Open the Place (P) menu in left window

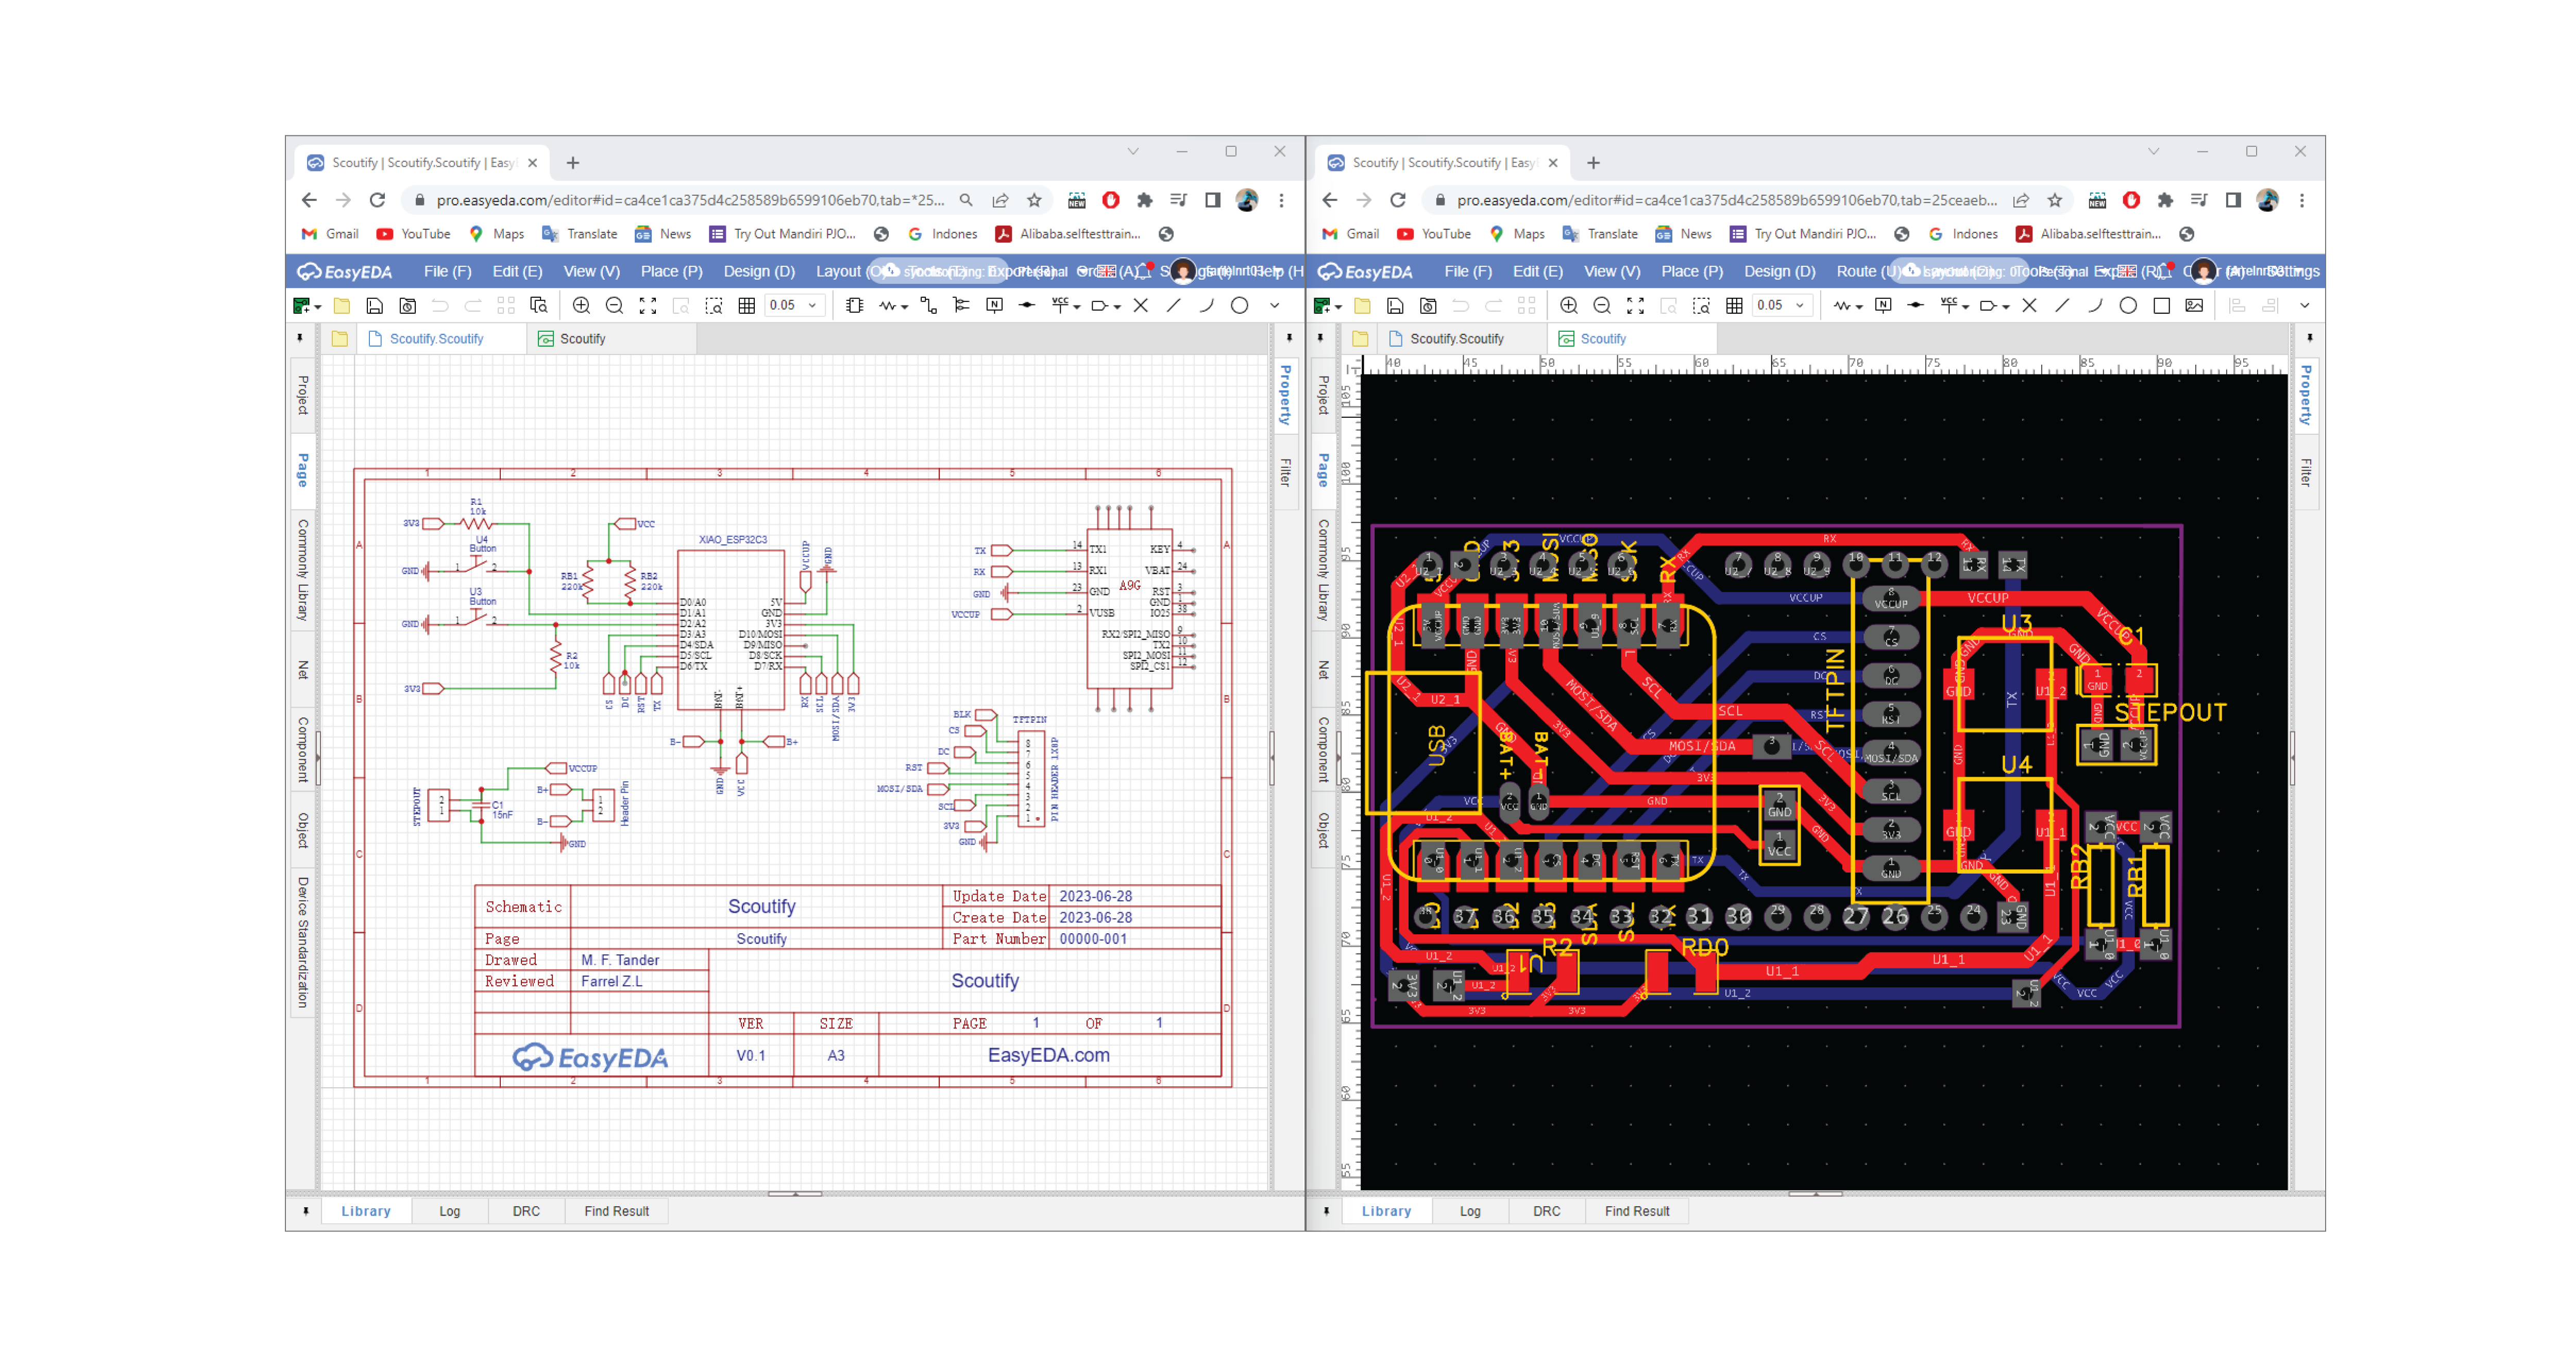(x=671, y=271)
